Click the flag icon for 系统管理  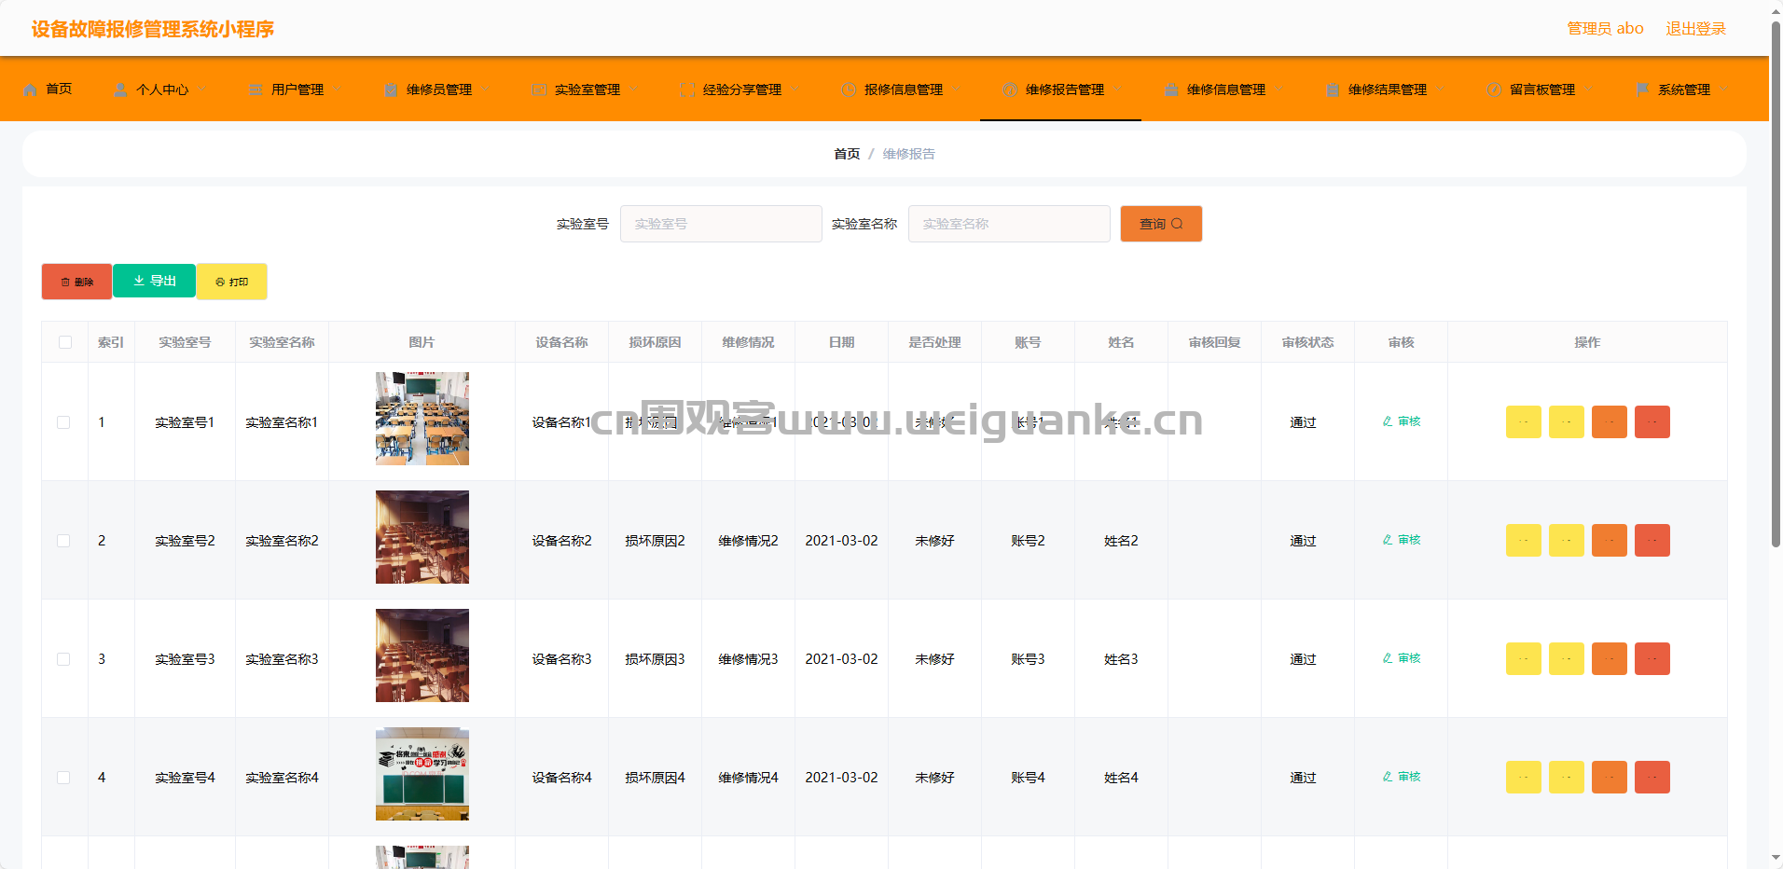point(1642,90)
